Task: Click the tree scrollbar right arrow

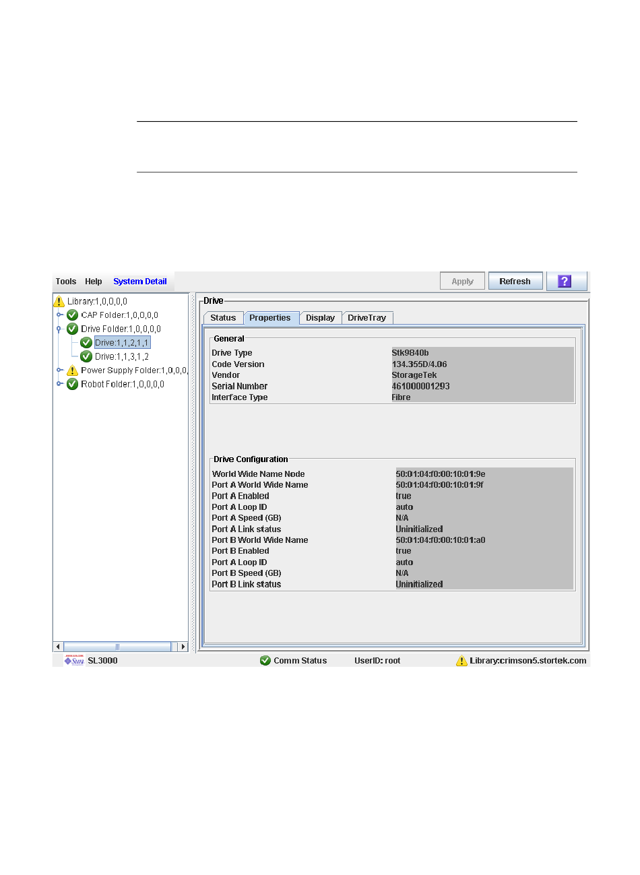Action: (x=183, y=647)
